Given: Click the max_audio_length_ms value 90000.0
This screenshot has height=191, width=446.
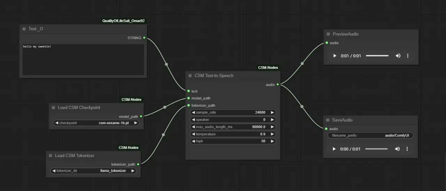Looking at the screenshot, I should click(259, 127).
